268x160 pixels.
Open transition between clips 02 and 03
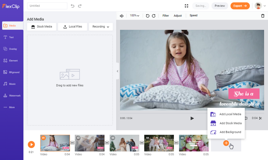pyautogui.click(x=107, y=143)
